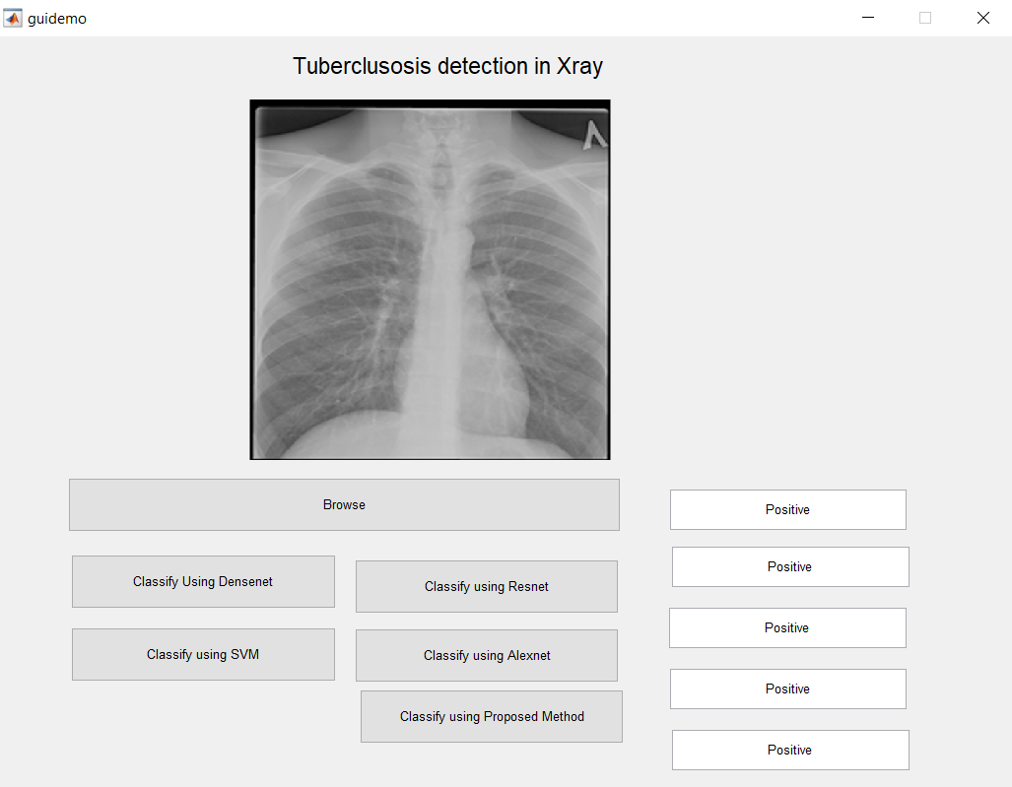Click Classify using Alexnet

pos(487,655)
